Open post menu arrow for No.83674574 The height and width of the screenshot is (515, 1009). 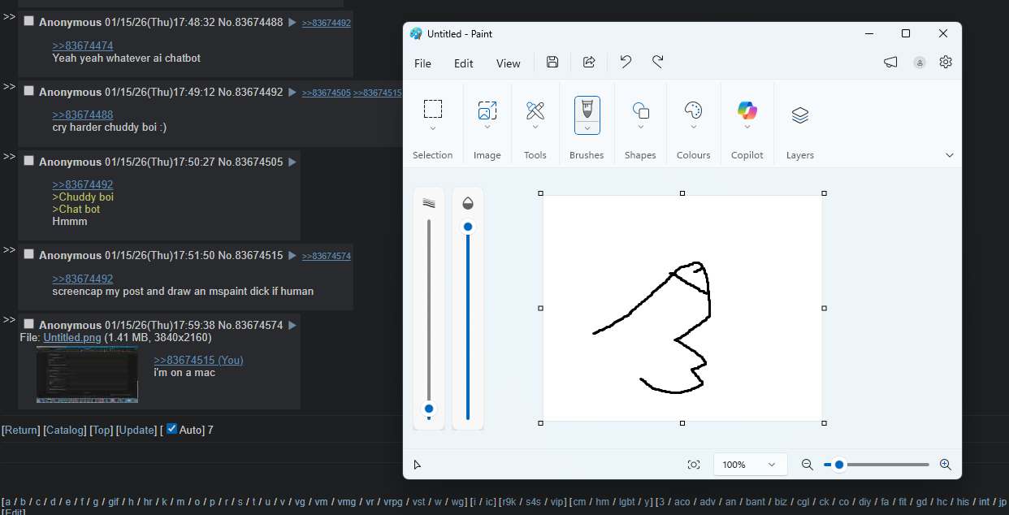(x=292, y=325)
